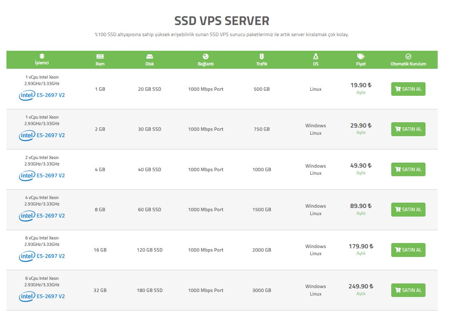The image size is (452, 317).
Task: Click the globe icon above Bağlantı
Action: tap(206, 56)
